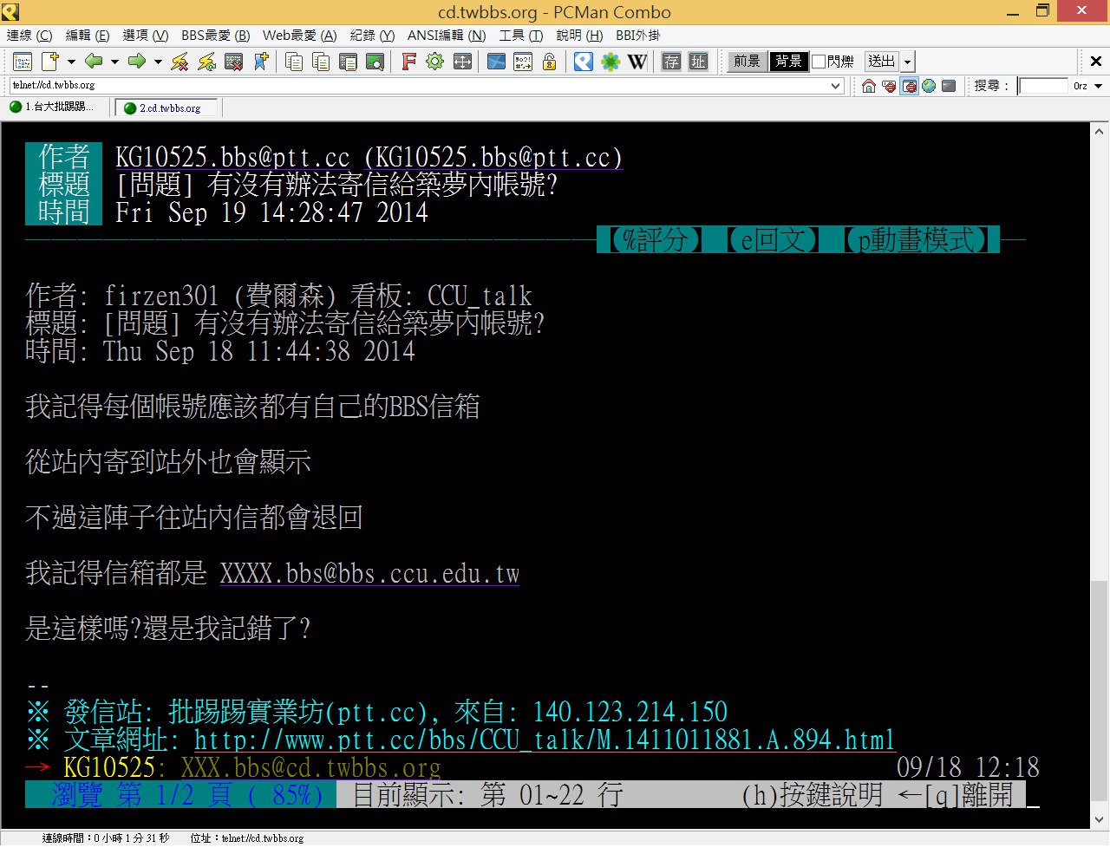1110x854 pixels.
Task: Click the XXXX.bbs@bbs.ccu.edu.tw email link
Action: click(x=369, y=573)
